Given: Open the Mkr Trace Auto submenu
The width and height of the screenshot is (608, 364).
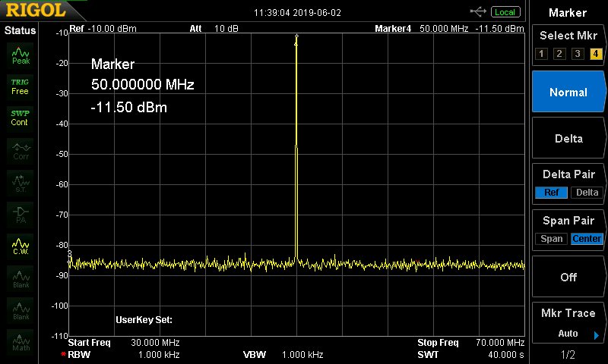Looking at the screenshot, I should [568, 323].
